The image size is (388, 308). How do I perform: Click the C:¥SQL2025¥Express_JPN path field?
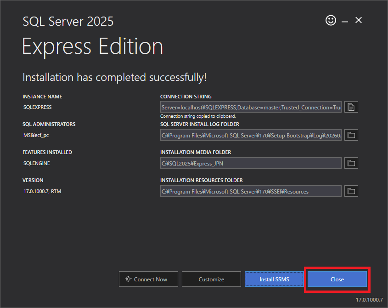(x=251, y=163)
